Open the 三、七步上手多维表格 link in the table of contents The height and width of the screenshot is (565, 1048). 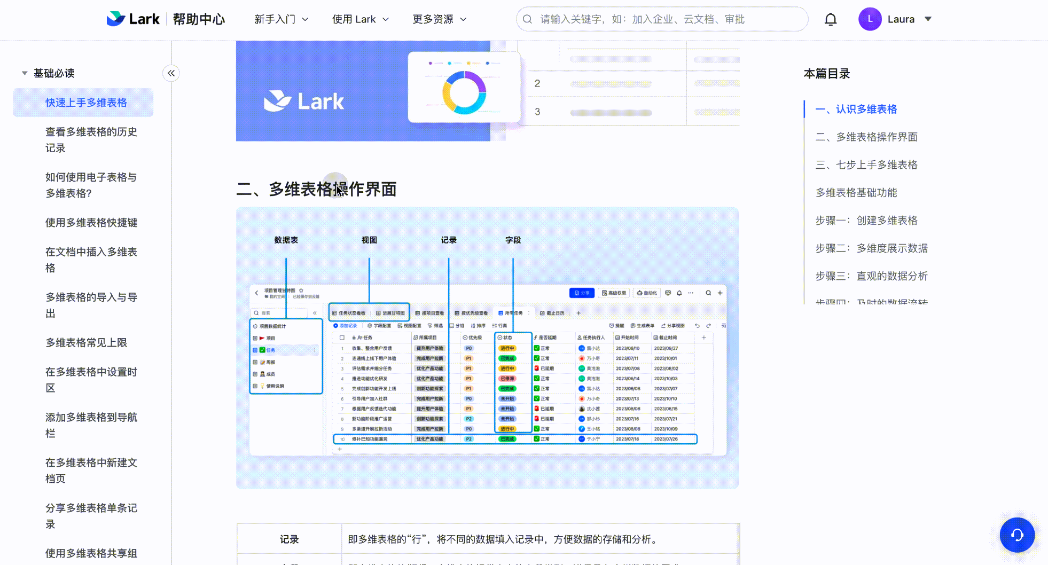click(866, 164)
